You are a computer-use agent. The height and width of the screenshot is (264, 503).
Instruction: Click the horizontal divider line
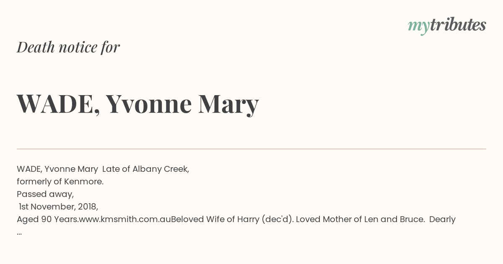pos(251,149)
